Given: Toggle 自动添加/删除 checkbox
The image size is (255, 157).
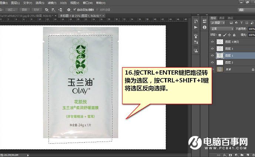Looking at the screenshot, I should 75,10.
